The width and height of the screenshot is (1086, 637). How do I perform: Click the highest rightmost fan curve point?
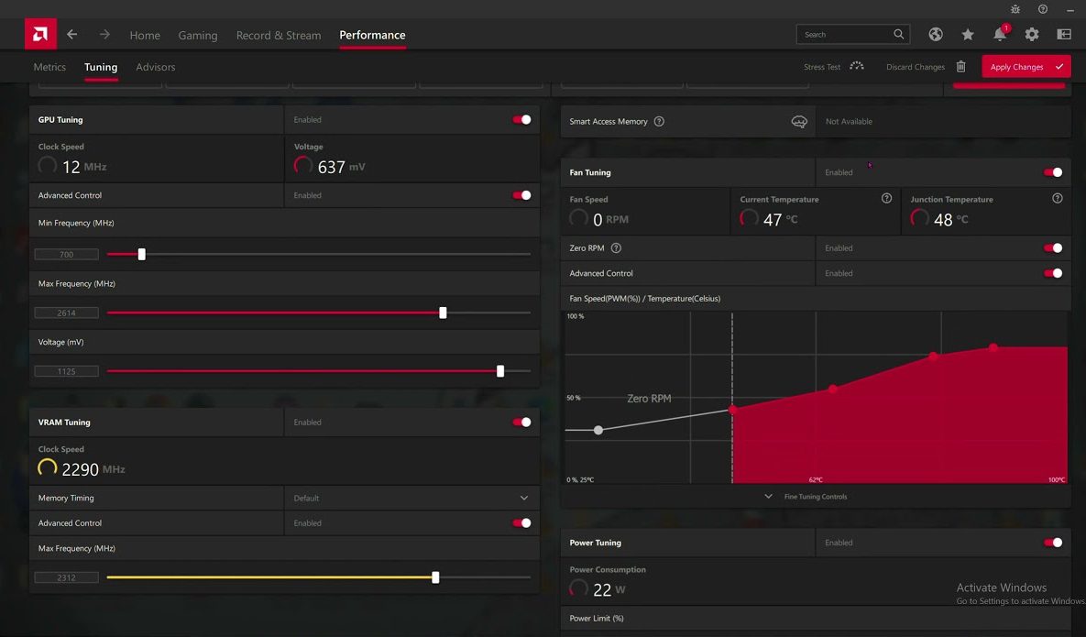point(993,347)
